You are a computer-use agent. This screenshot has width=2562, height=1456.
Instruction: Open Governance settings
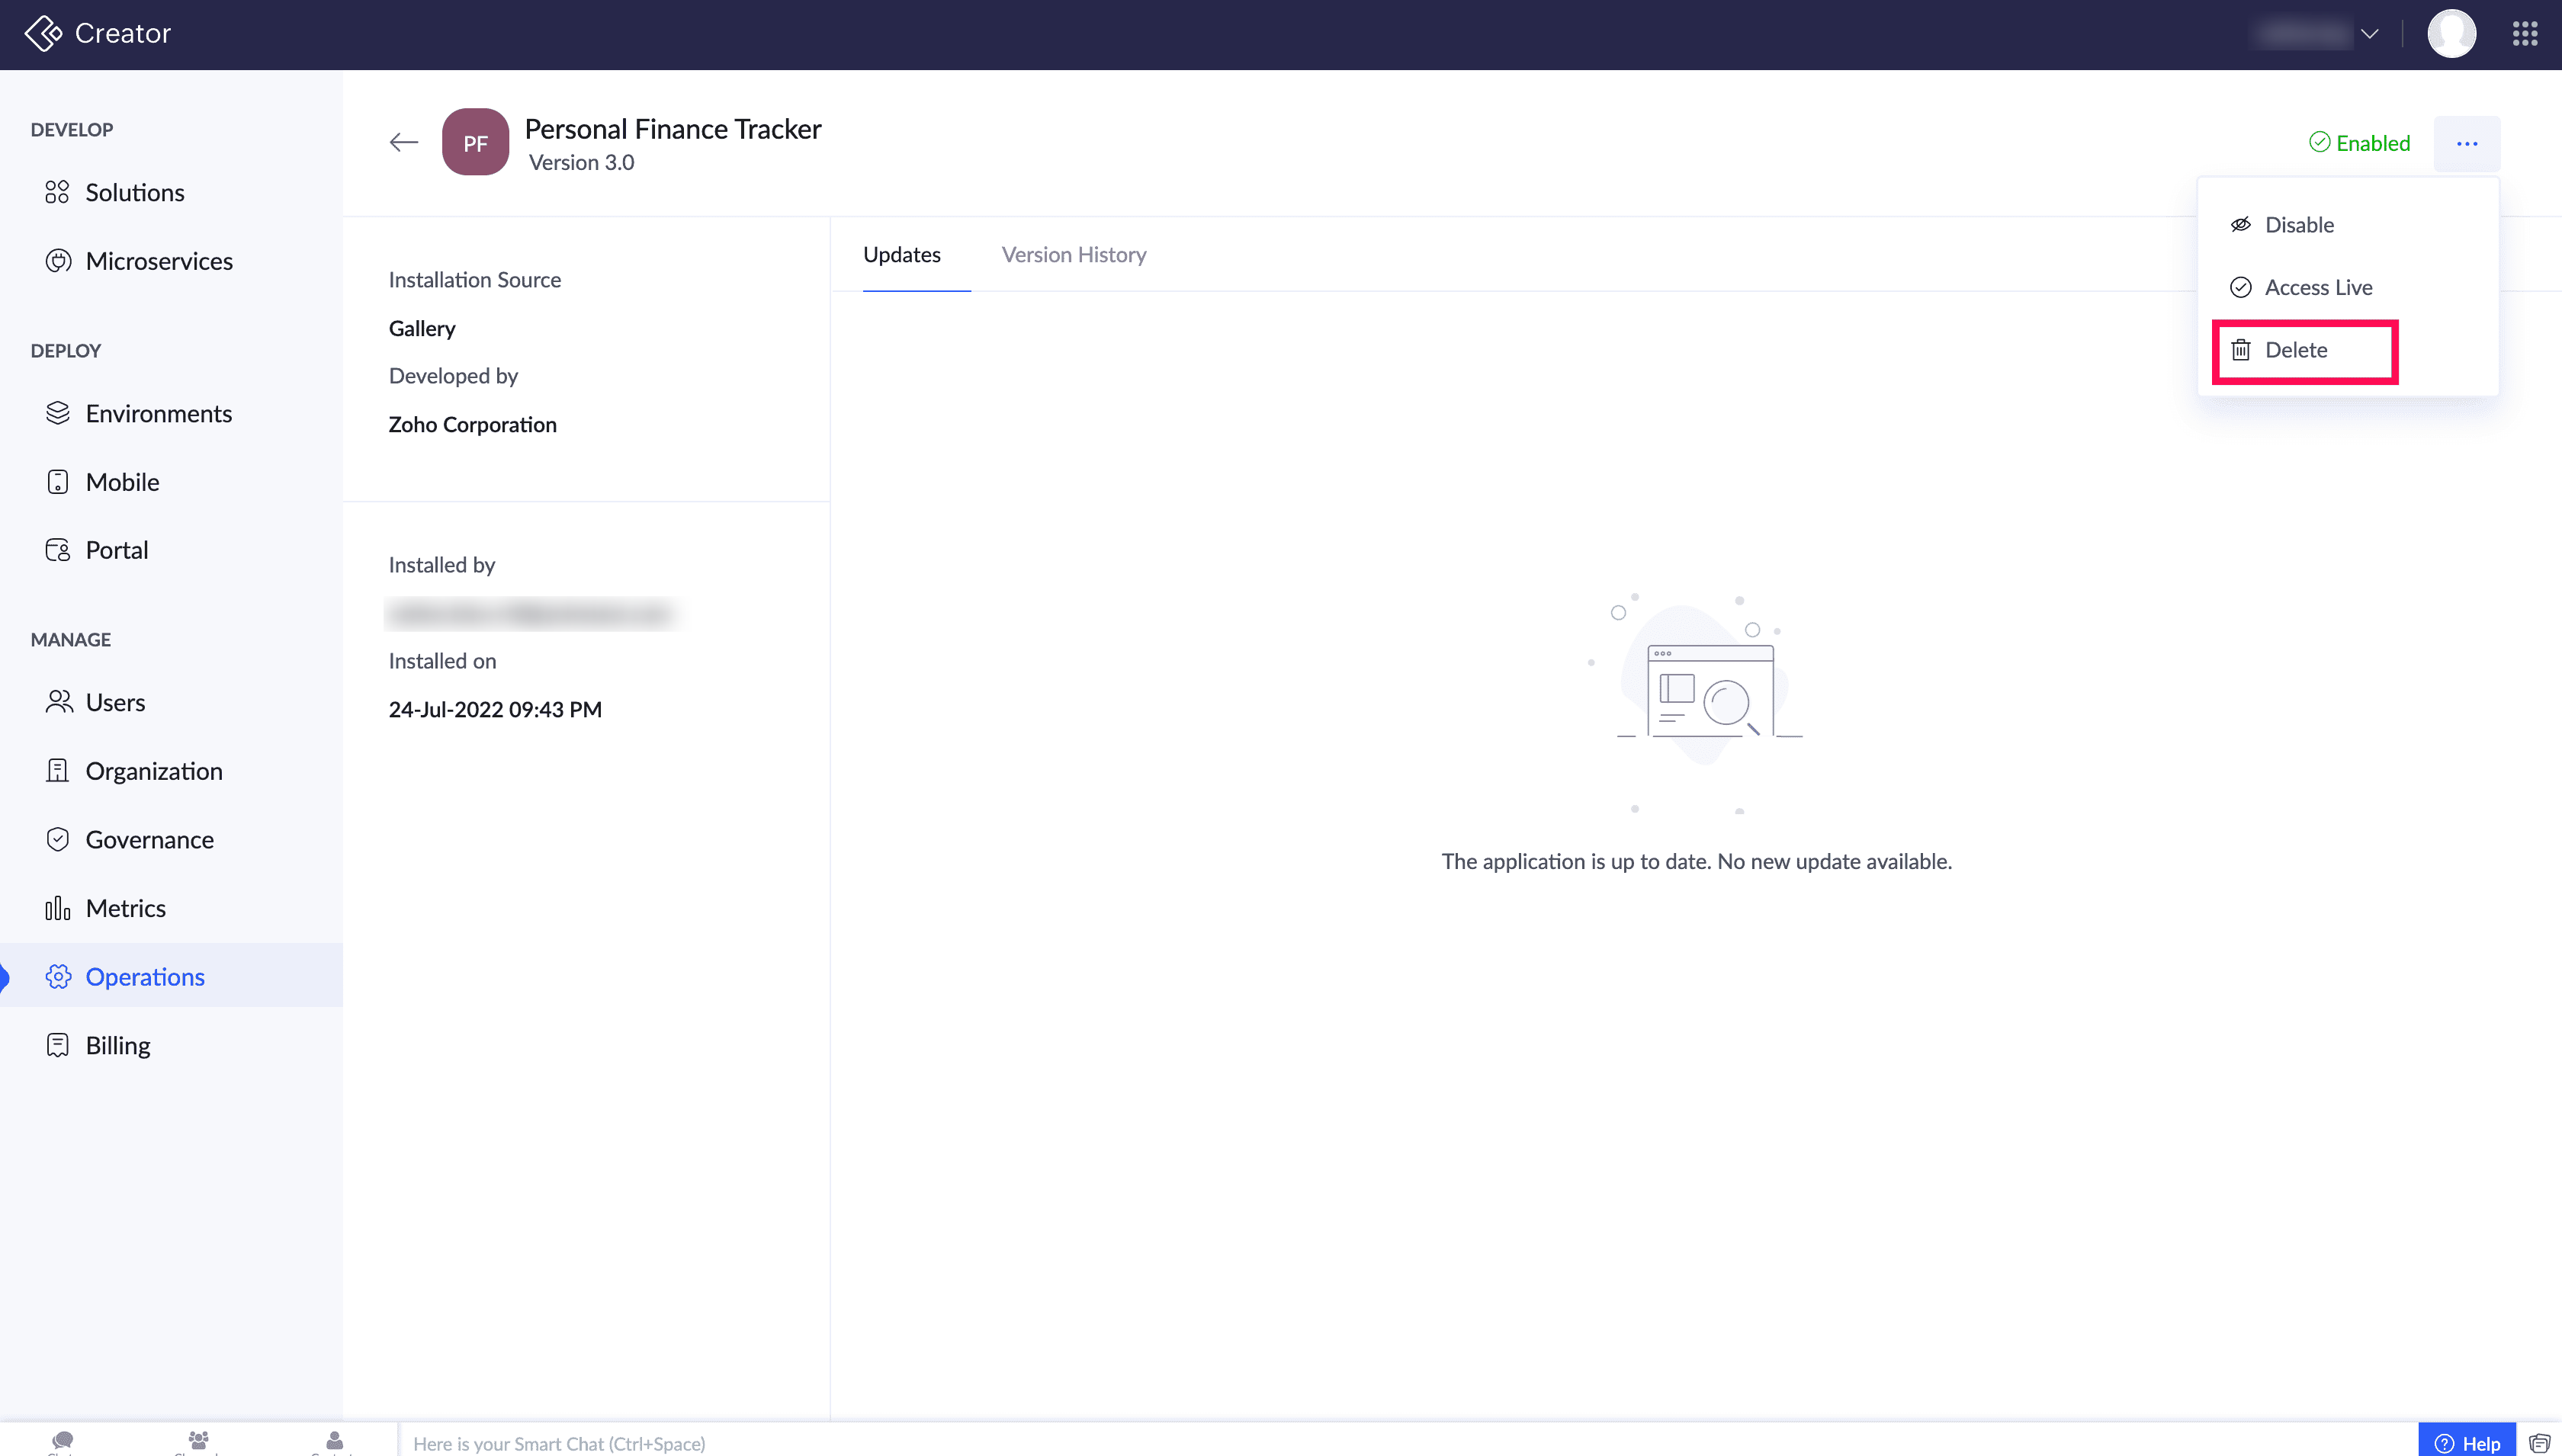pos(149,840)
